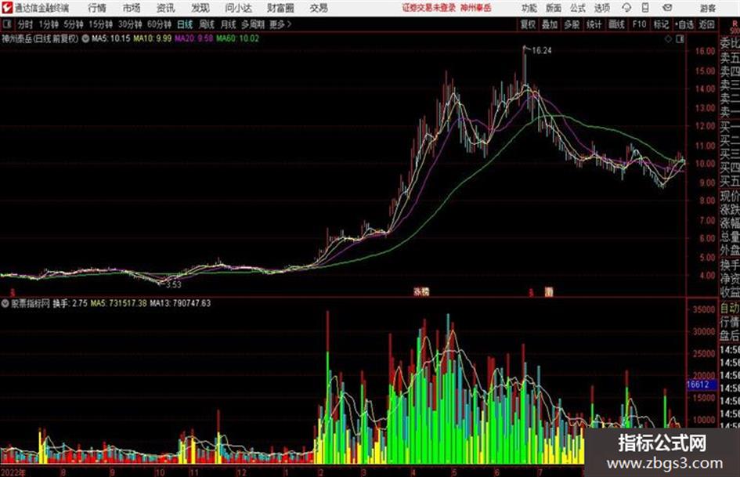Screen dimensions: 740x477
Task: Switch to the 15分钟 period tab
Action: coord(101,24)
